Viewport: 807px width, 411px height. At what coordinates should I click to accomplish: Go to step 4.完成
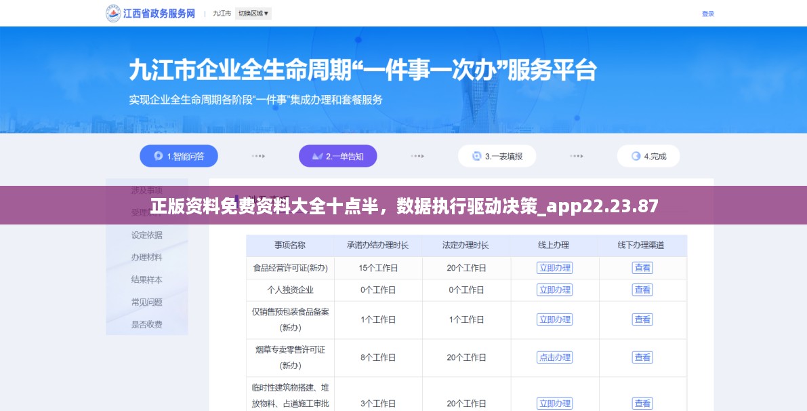[648, 156]
